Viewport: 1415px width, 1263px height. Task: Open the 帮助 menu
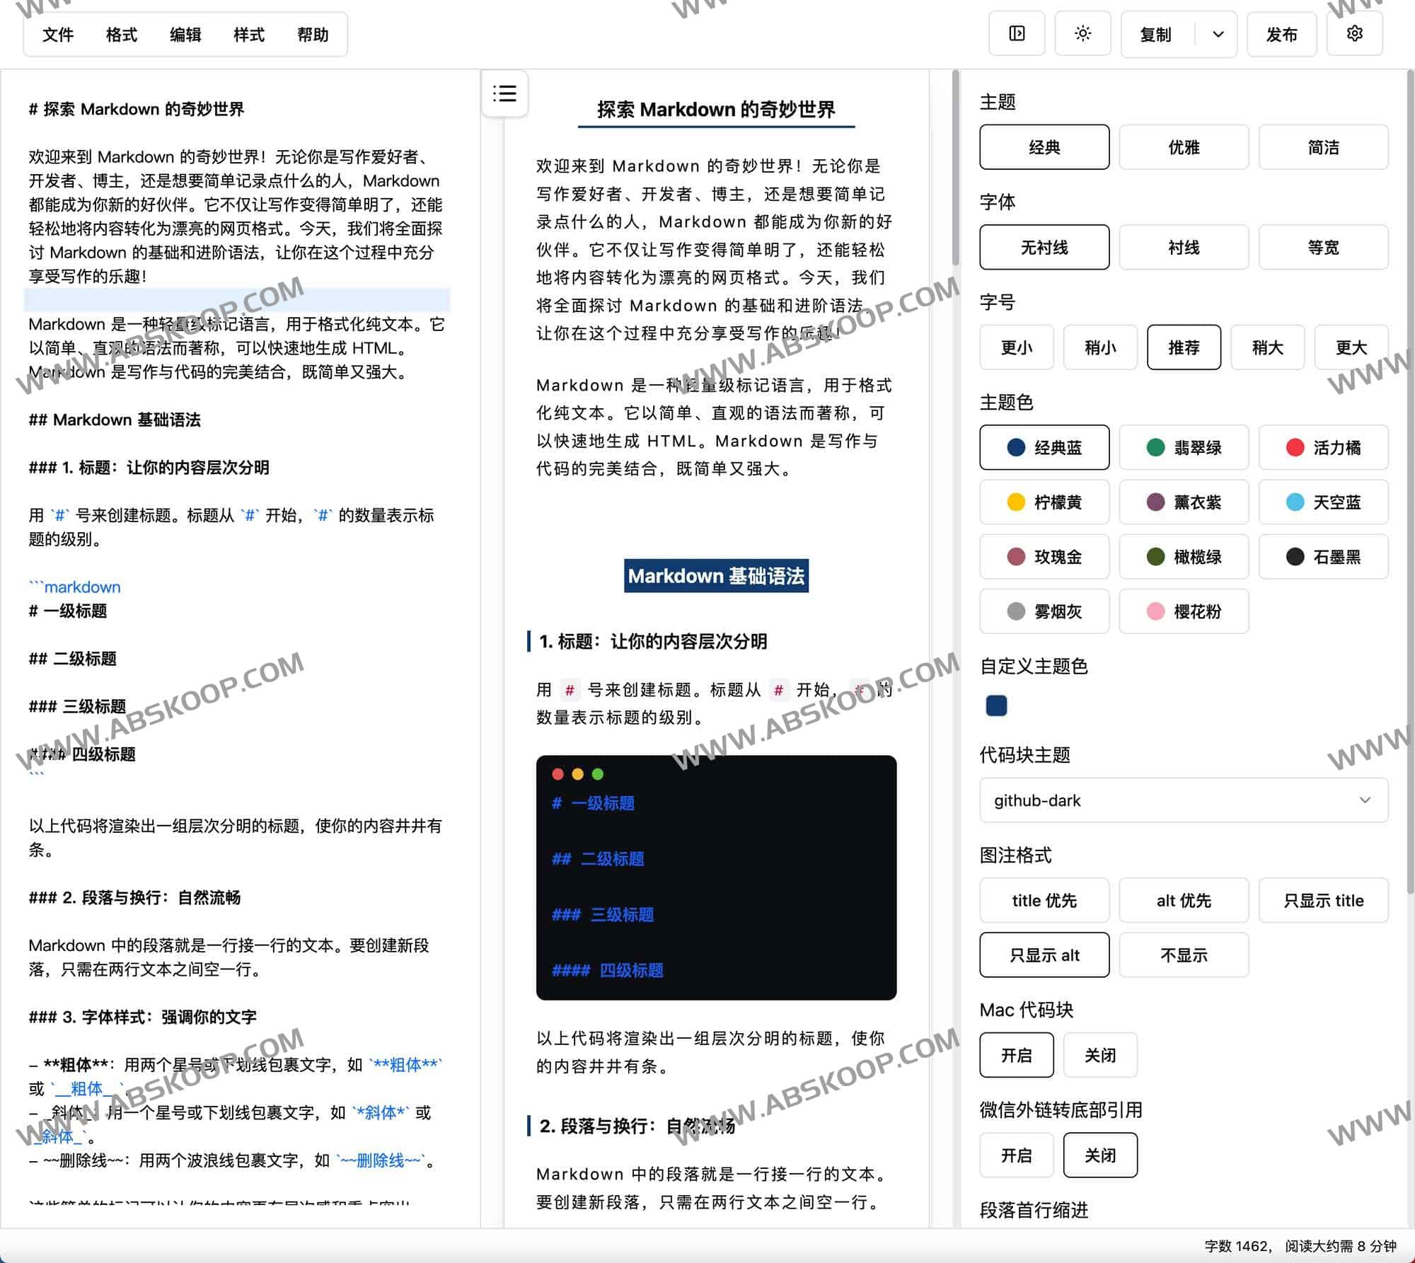[313, 35]
